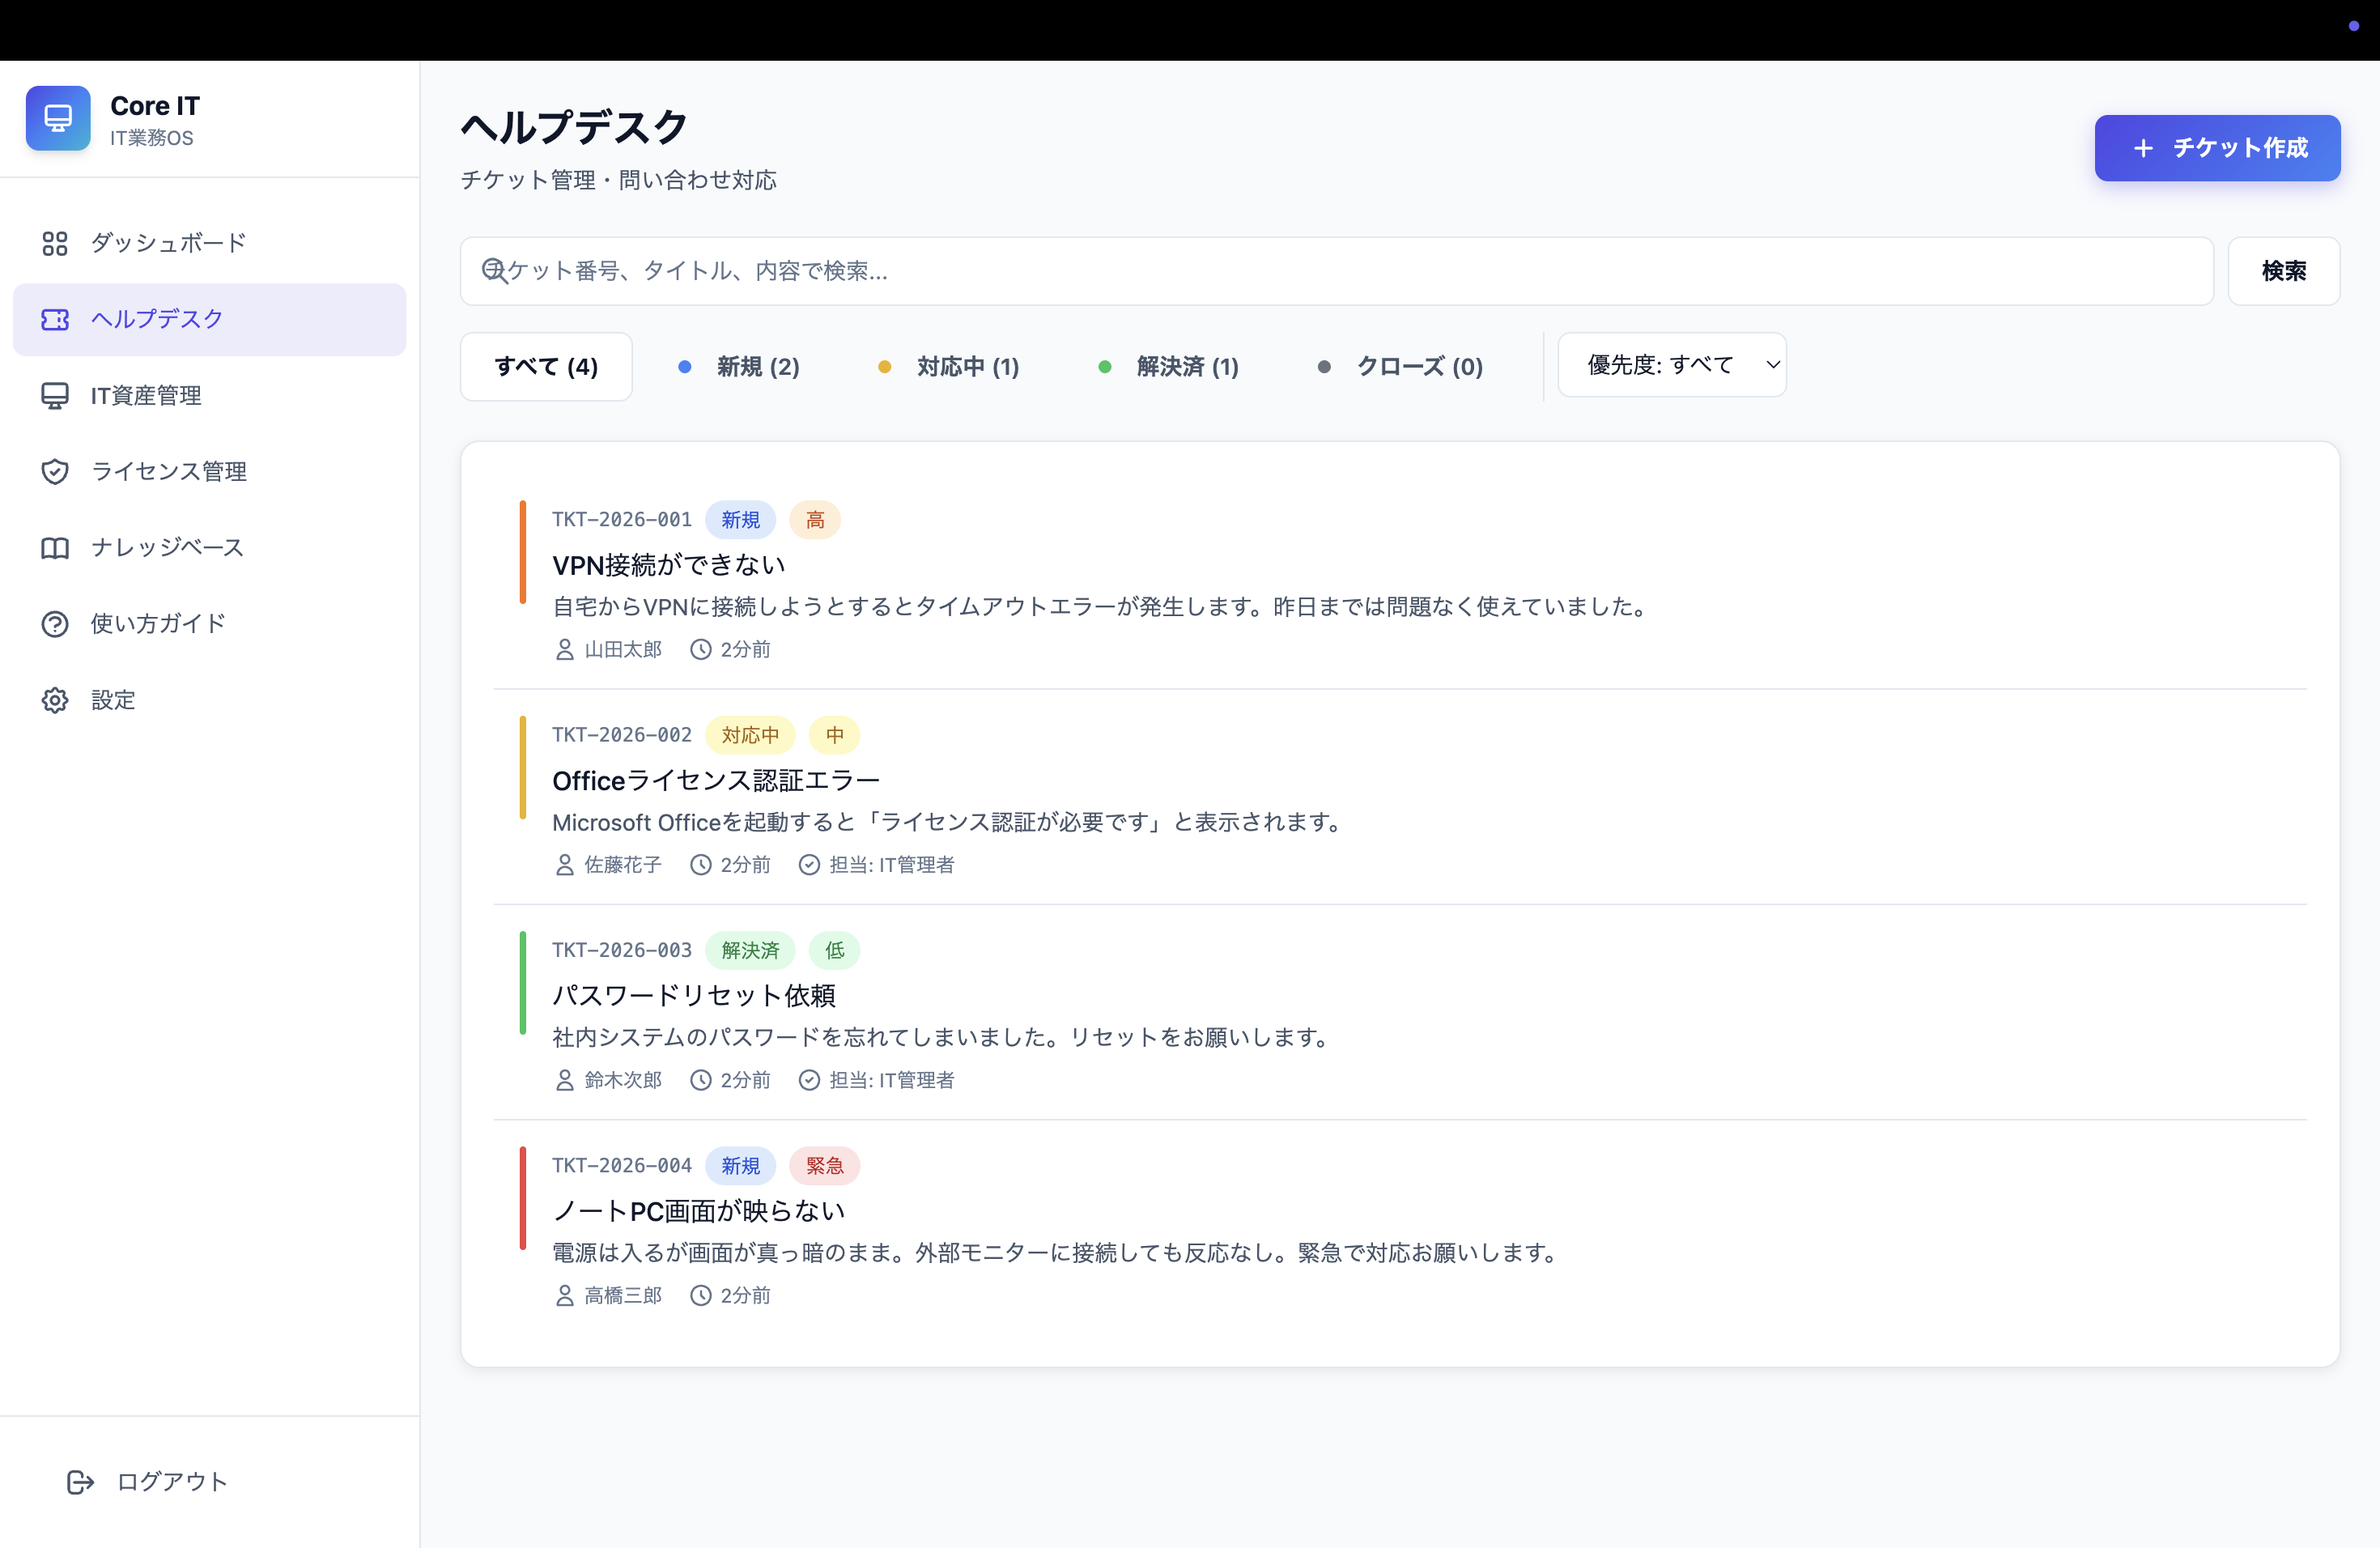The image size is (2380, 1548).
Task: Click the search magnifier icon
Action: [494, 271]
